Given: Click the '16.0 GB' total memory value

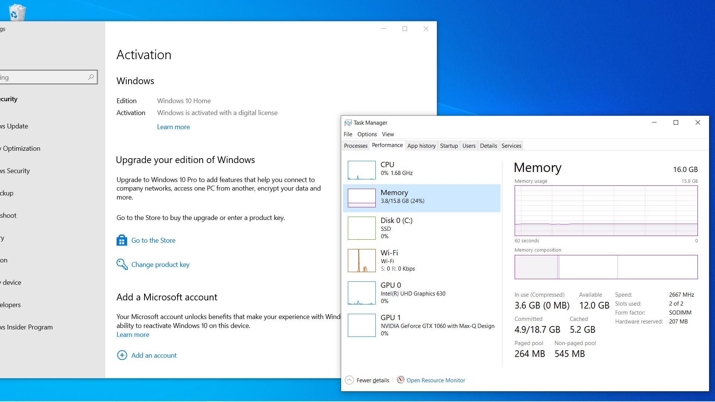Looking at the screenshot, I should [x=685, y=169].
